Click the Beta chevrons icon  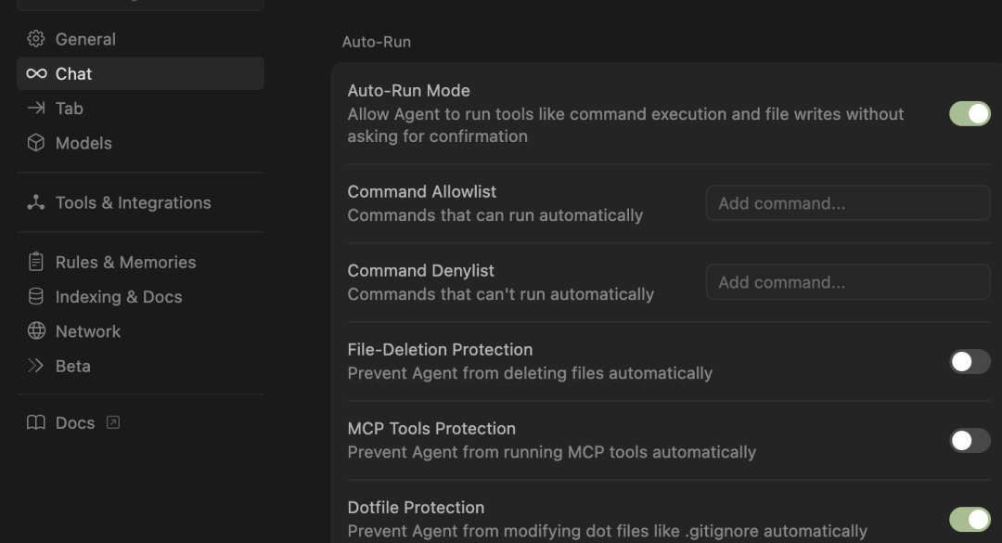(x=36, y=365)
